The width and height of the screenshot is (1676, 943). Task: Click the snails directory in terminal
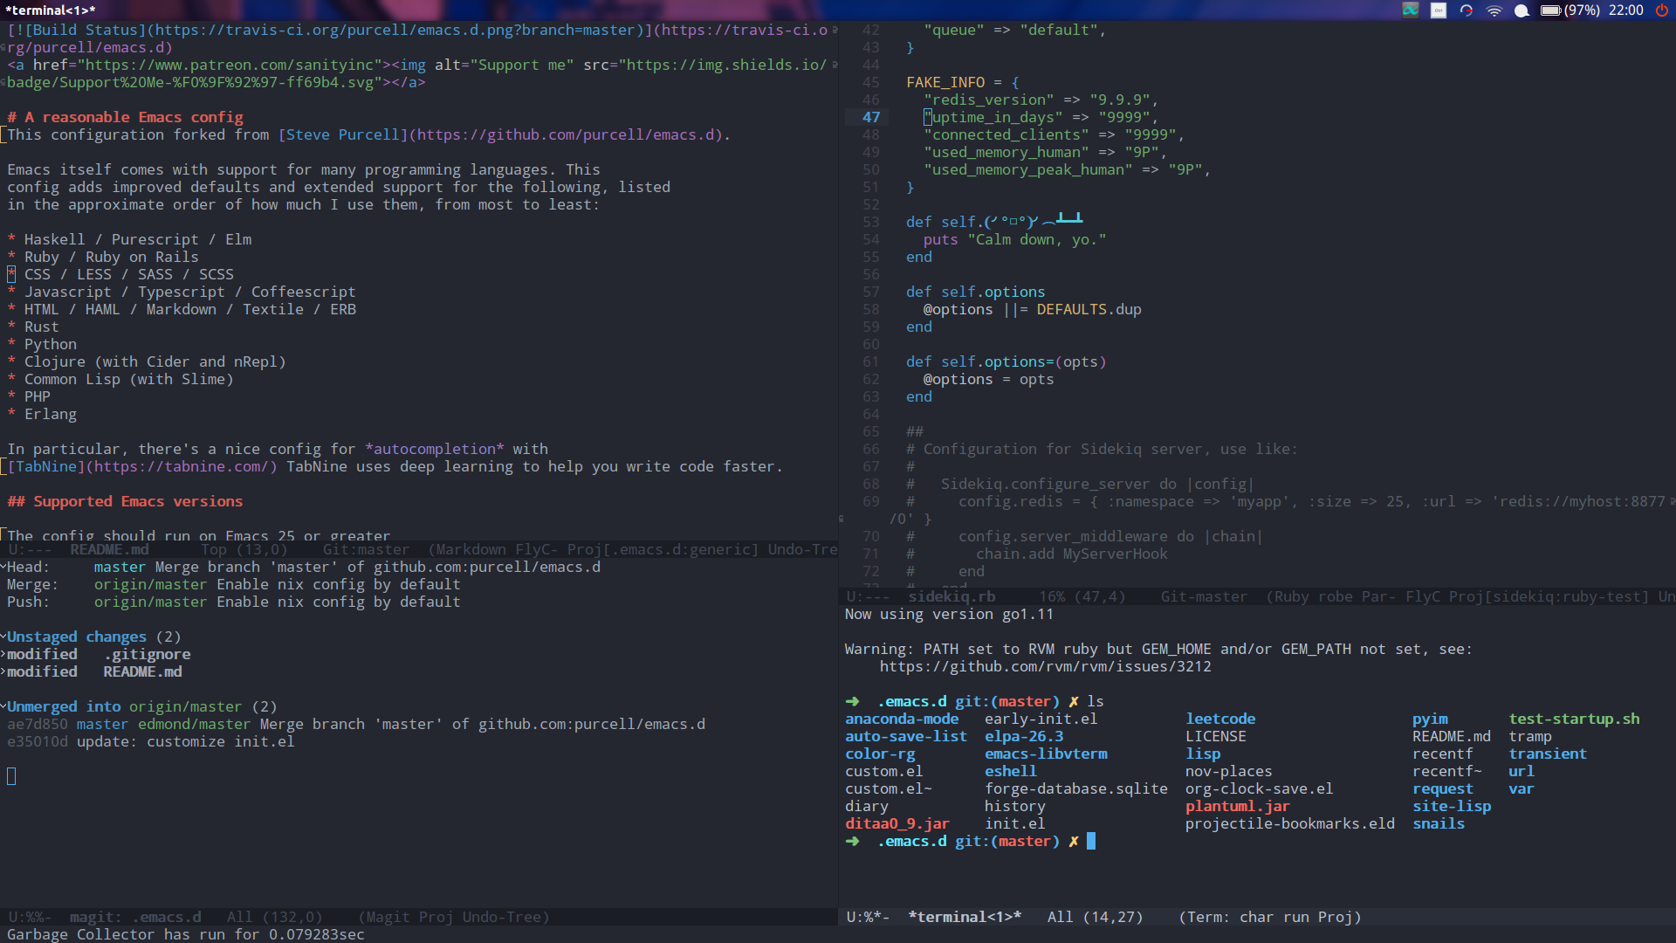tap(1439, 823)
